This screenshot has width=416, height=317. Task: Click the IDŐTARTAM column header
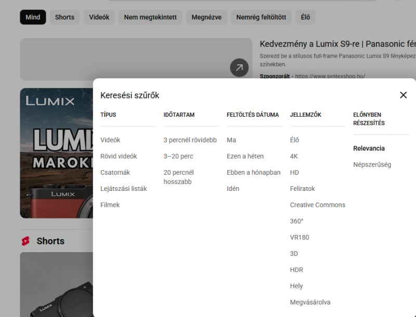coord(179,115)
